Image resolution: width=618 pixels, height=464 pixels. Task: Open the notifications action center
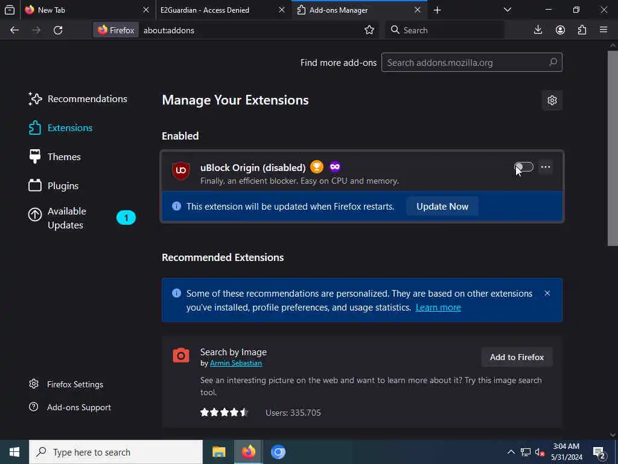click(x=599, y=452)
